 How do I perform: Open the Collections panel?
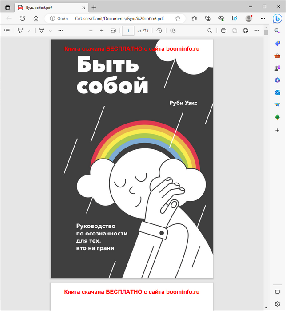click(208, 19)
